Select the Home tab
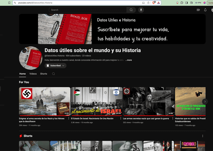Image resolution: width=213 pixels, height=151 pixels. [x=22, y=74]
